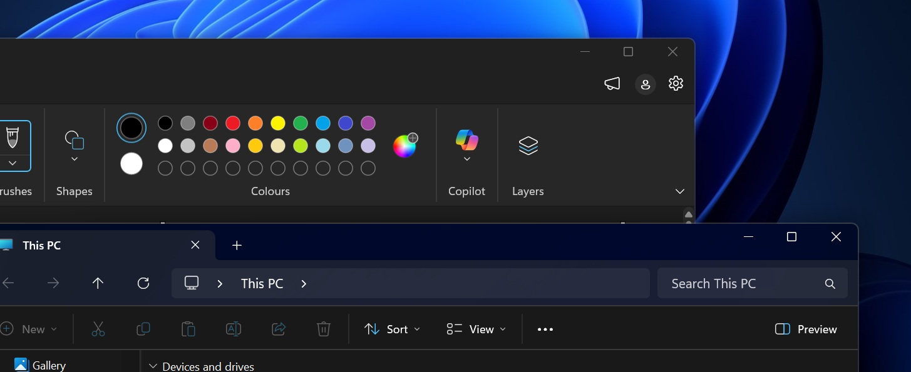This screenshot has height=372, width=911.
Task: Choose the green swatch in the top palette row
Action: pyautogui.click(x=301, y=123)
